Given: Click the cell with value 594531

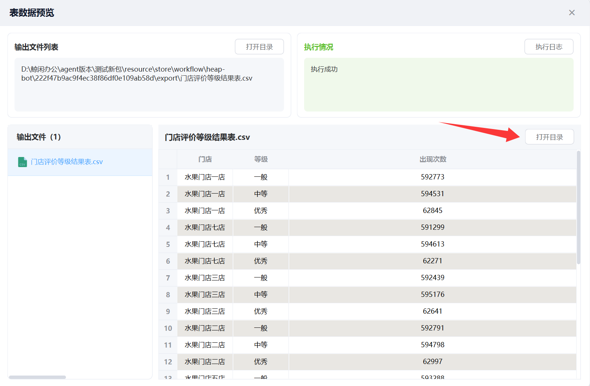Looking at the screenshot, I should 432,194.
